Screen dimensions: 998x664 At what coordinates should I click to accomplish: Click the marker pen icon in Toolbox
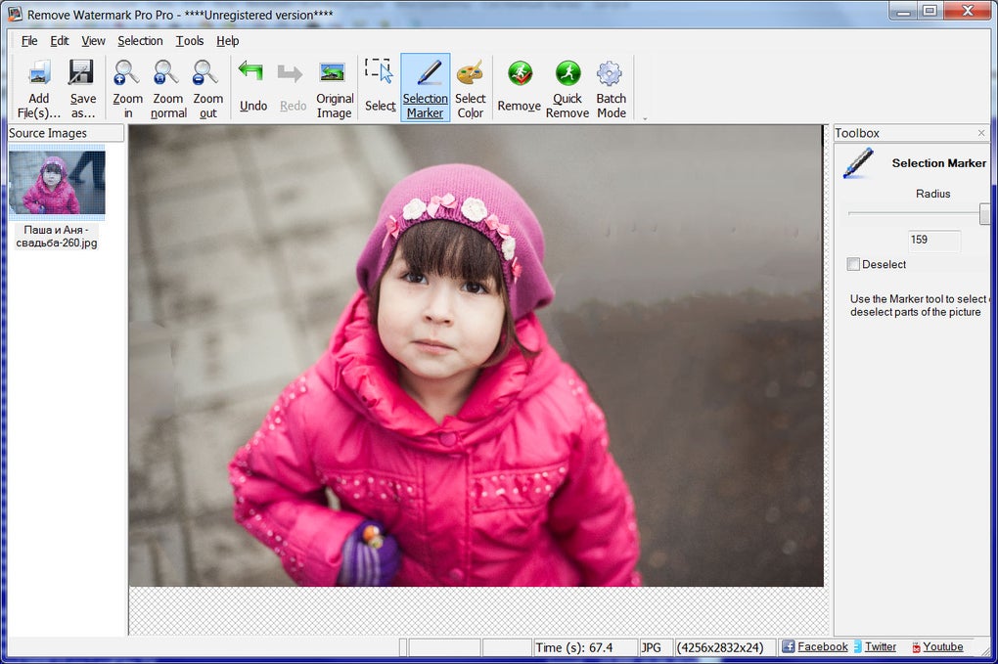pos(858,162)
